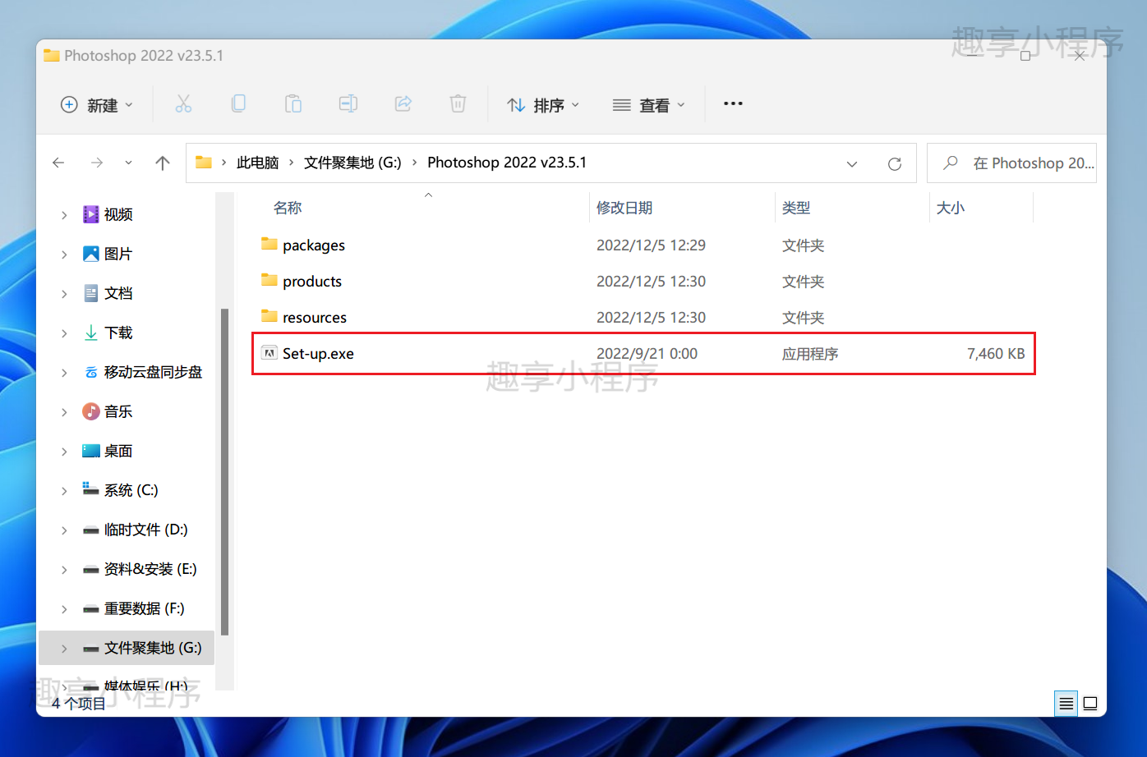
Task: Click the Cut scissors icon in toolbar
Action: pos(183,104)
